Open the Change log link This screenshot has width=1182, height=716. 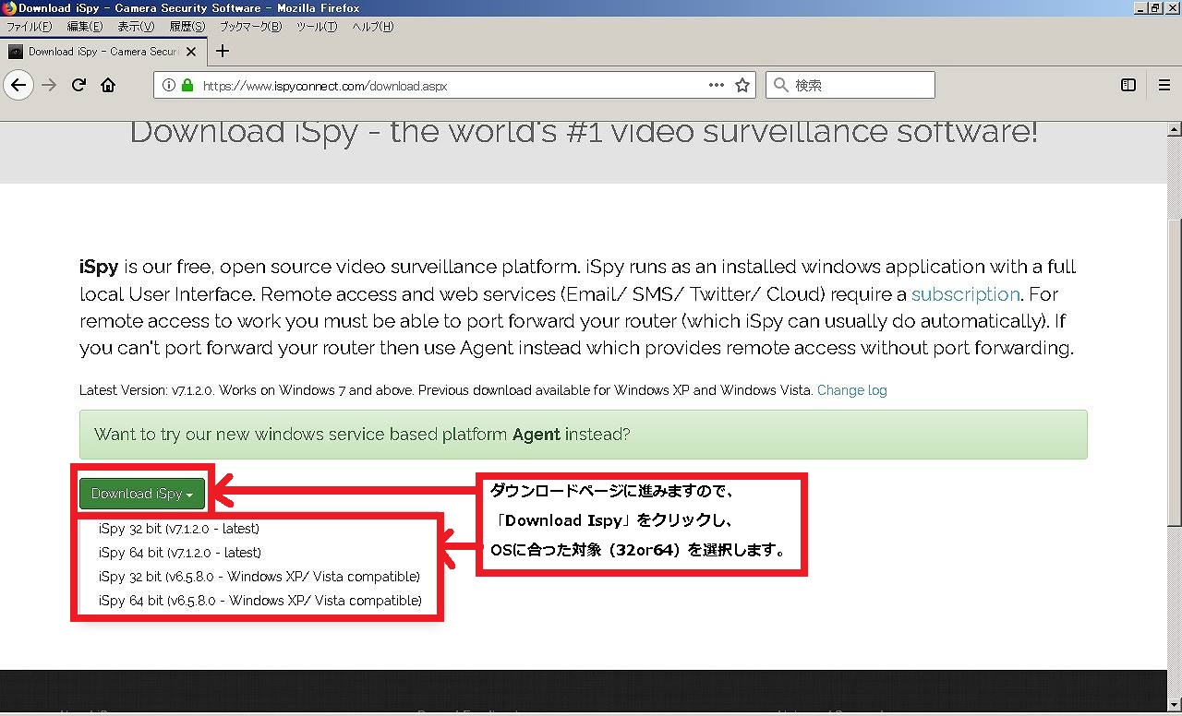(x=852, y=390)
